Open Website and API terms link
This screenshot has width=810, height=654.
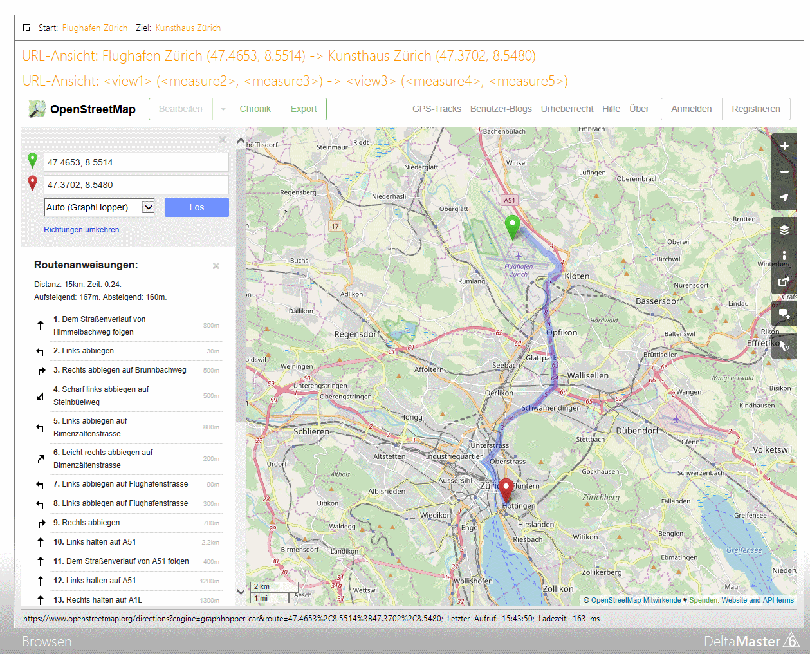(758, 600)
